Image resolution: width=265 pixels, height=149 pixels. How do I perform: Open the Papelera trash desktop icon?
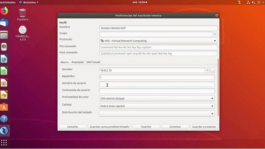(x=22, y=15)
